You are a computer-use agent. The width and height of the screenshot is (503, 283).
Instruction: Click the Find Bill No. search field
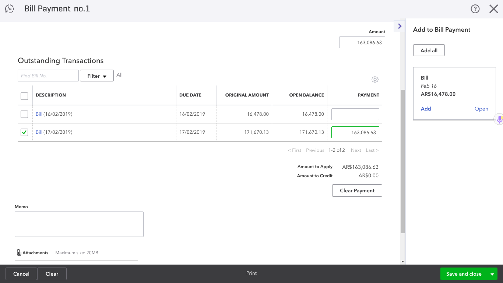(x=48, y=76)
